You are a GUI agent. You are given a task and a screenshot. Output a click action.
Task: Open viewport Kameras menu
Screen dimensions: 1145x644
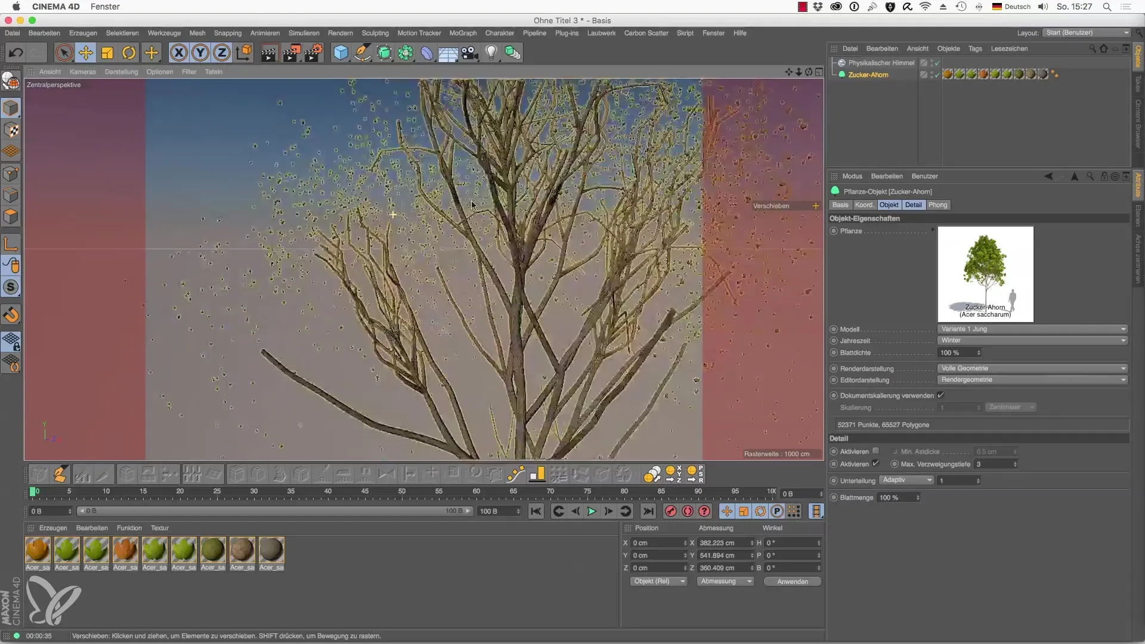[82, 72]
